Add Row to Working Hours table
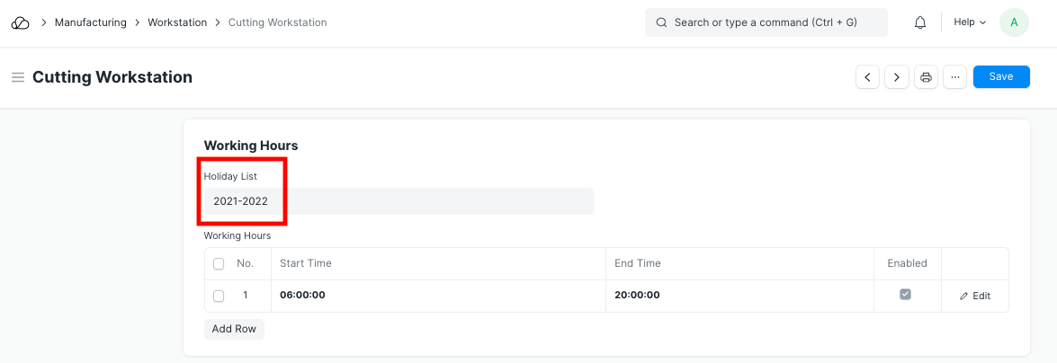The height and width of the screenshot is (363, 1057). click(234, 329)
